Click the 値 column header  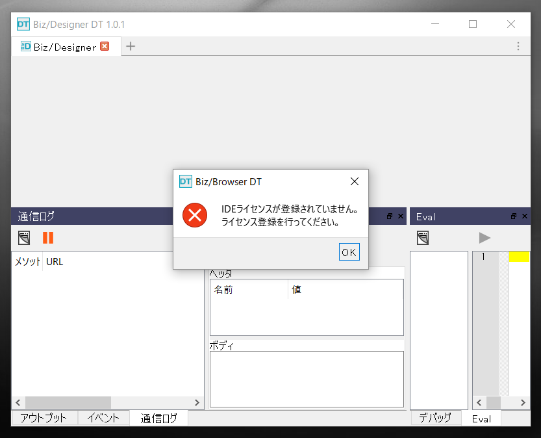(x=346, y=289)
